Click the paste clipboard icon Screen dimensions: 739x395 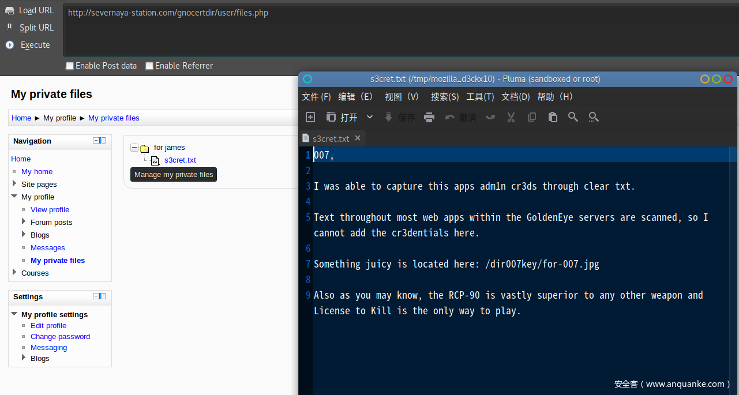coord(553,117)
